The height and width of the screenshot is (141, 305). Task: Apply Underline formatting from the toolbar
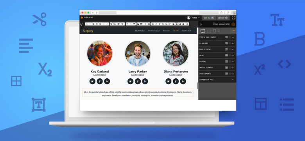click(160, 24)
